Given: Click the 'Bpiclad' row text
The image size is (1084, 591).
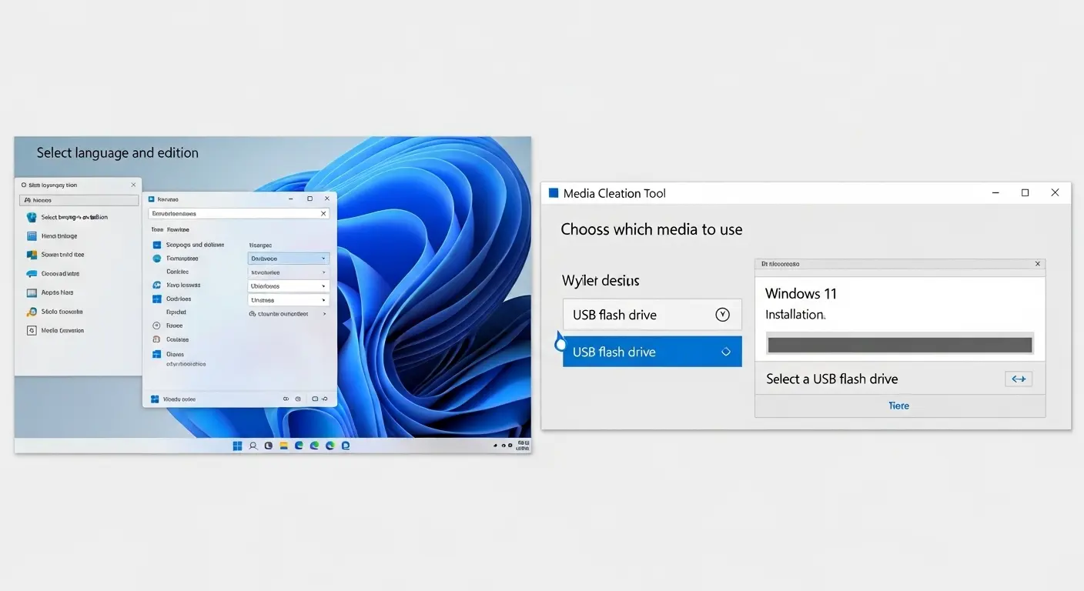Looking at the screenshot, I should [x=176, y=312].
